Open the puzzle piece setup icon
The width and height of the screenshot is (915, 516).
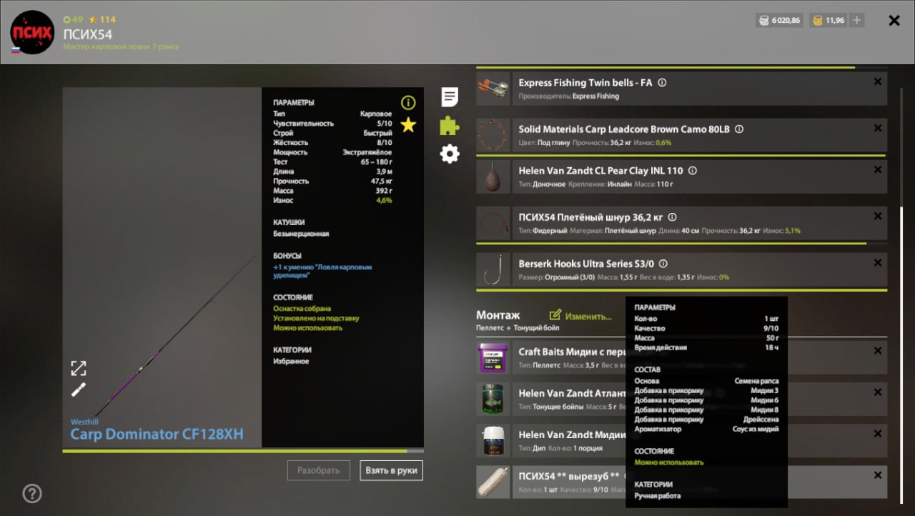[x=449, y=126]
